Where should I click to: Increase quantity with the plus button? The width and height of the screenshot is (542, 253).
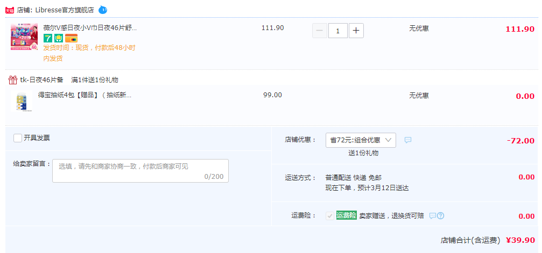tap(356, 31)
